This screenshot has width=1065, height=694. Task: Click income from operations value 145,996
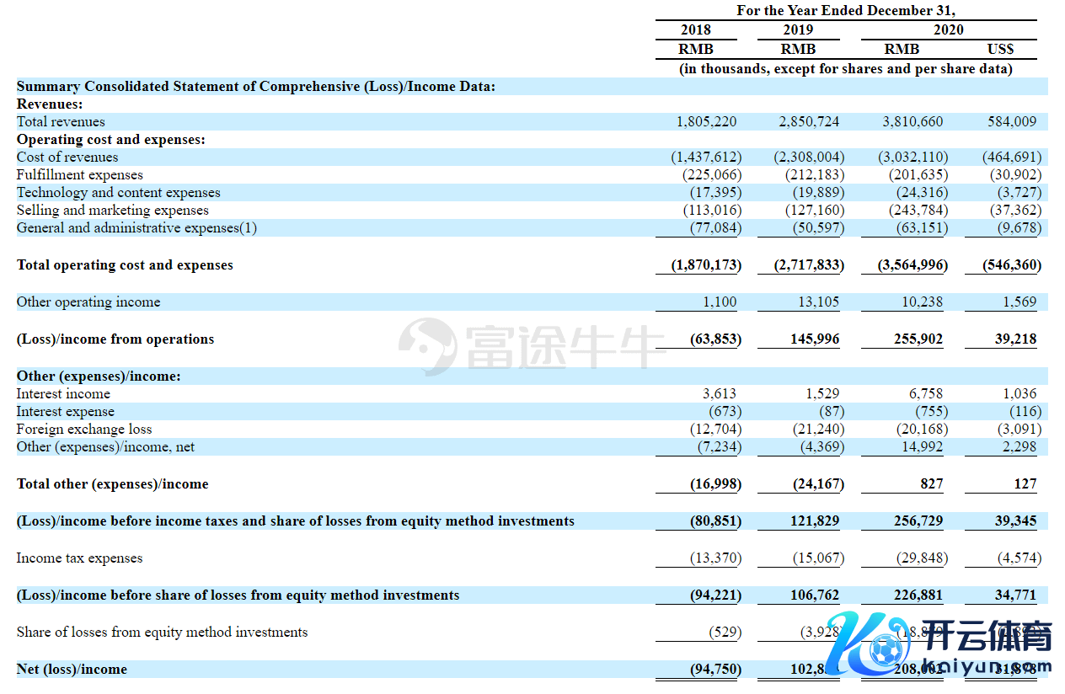[816, 339]
